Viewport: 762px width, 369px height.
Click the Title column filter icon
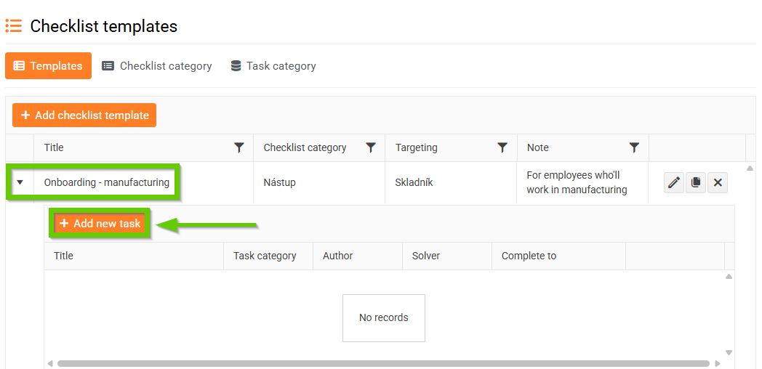point(239,147)
